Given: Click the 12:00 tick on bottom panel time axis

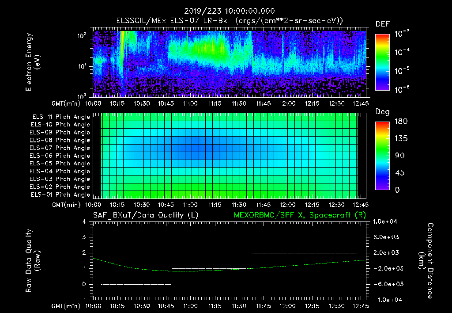Looking at the screenshot, I should 287,306.
